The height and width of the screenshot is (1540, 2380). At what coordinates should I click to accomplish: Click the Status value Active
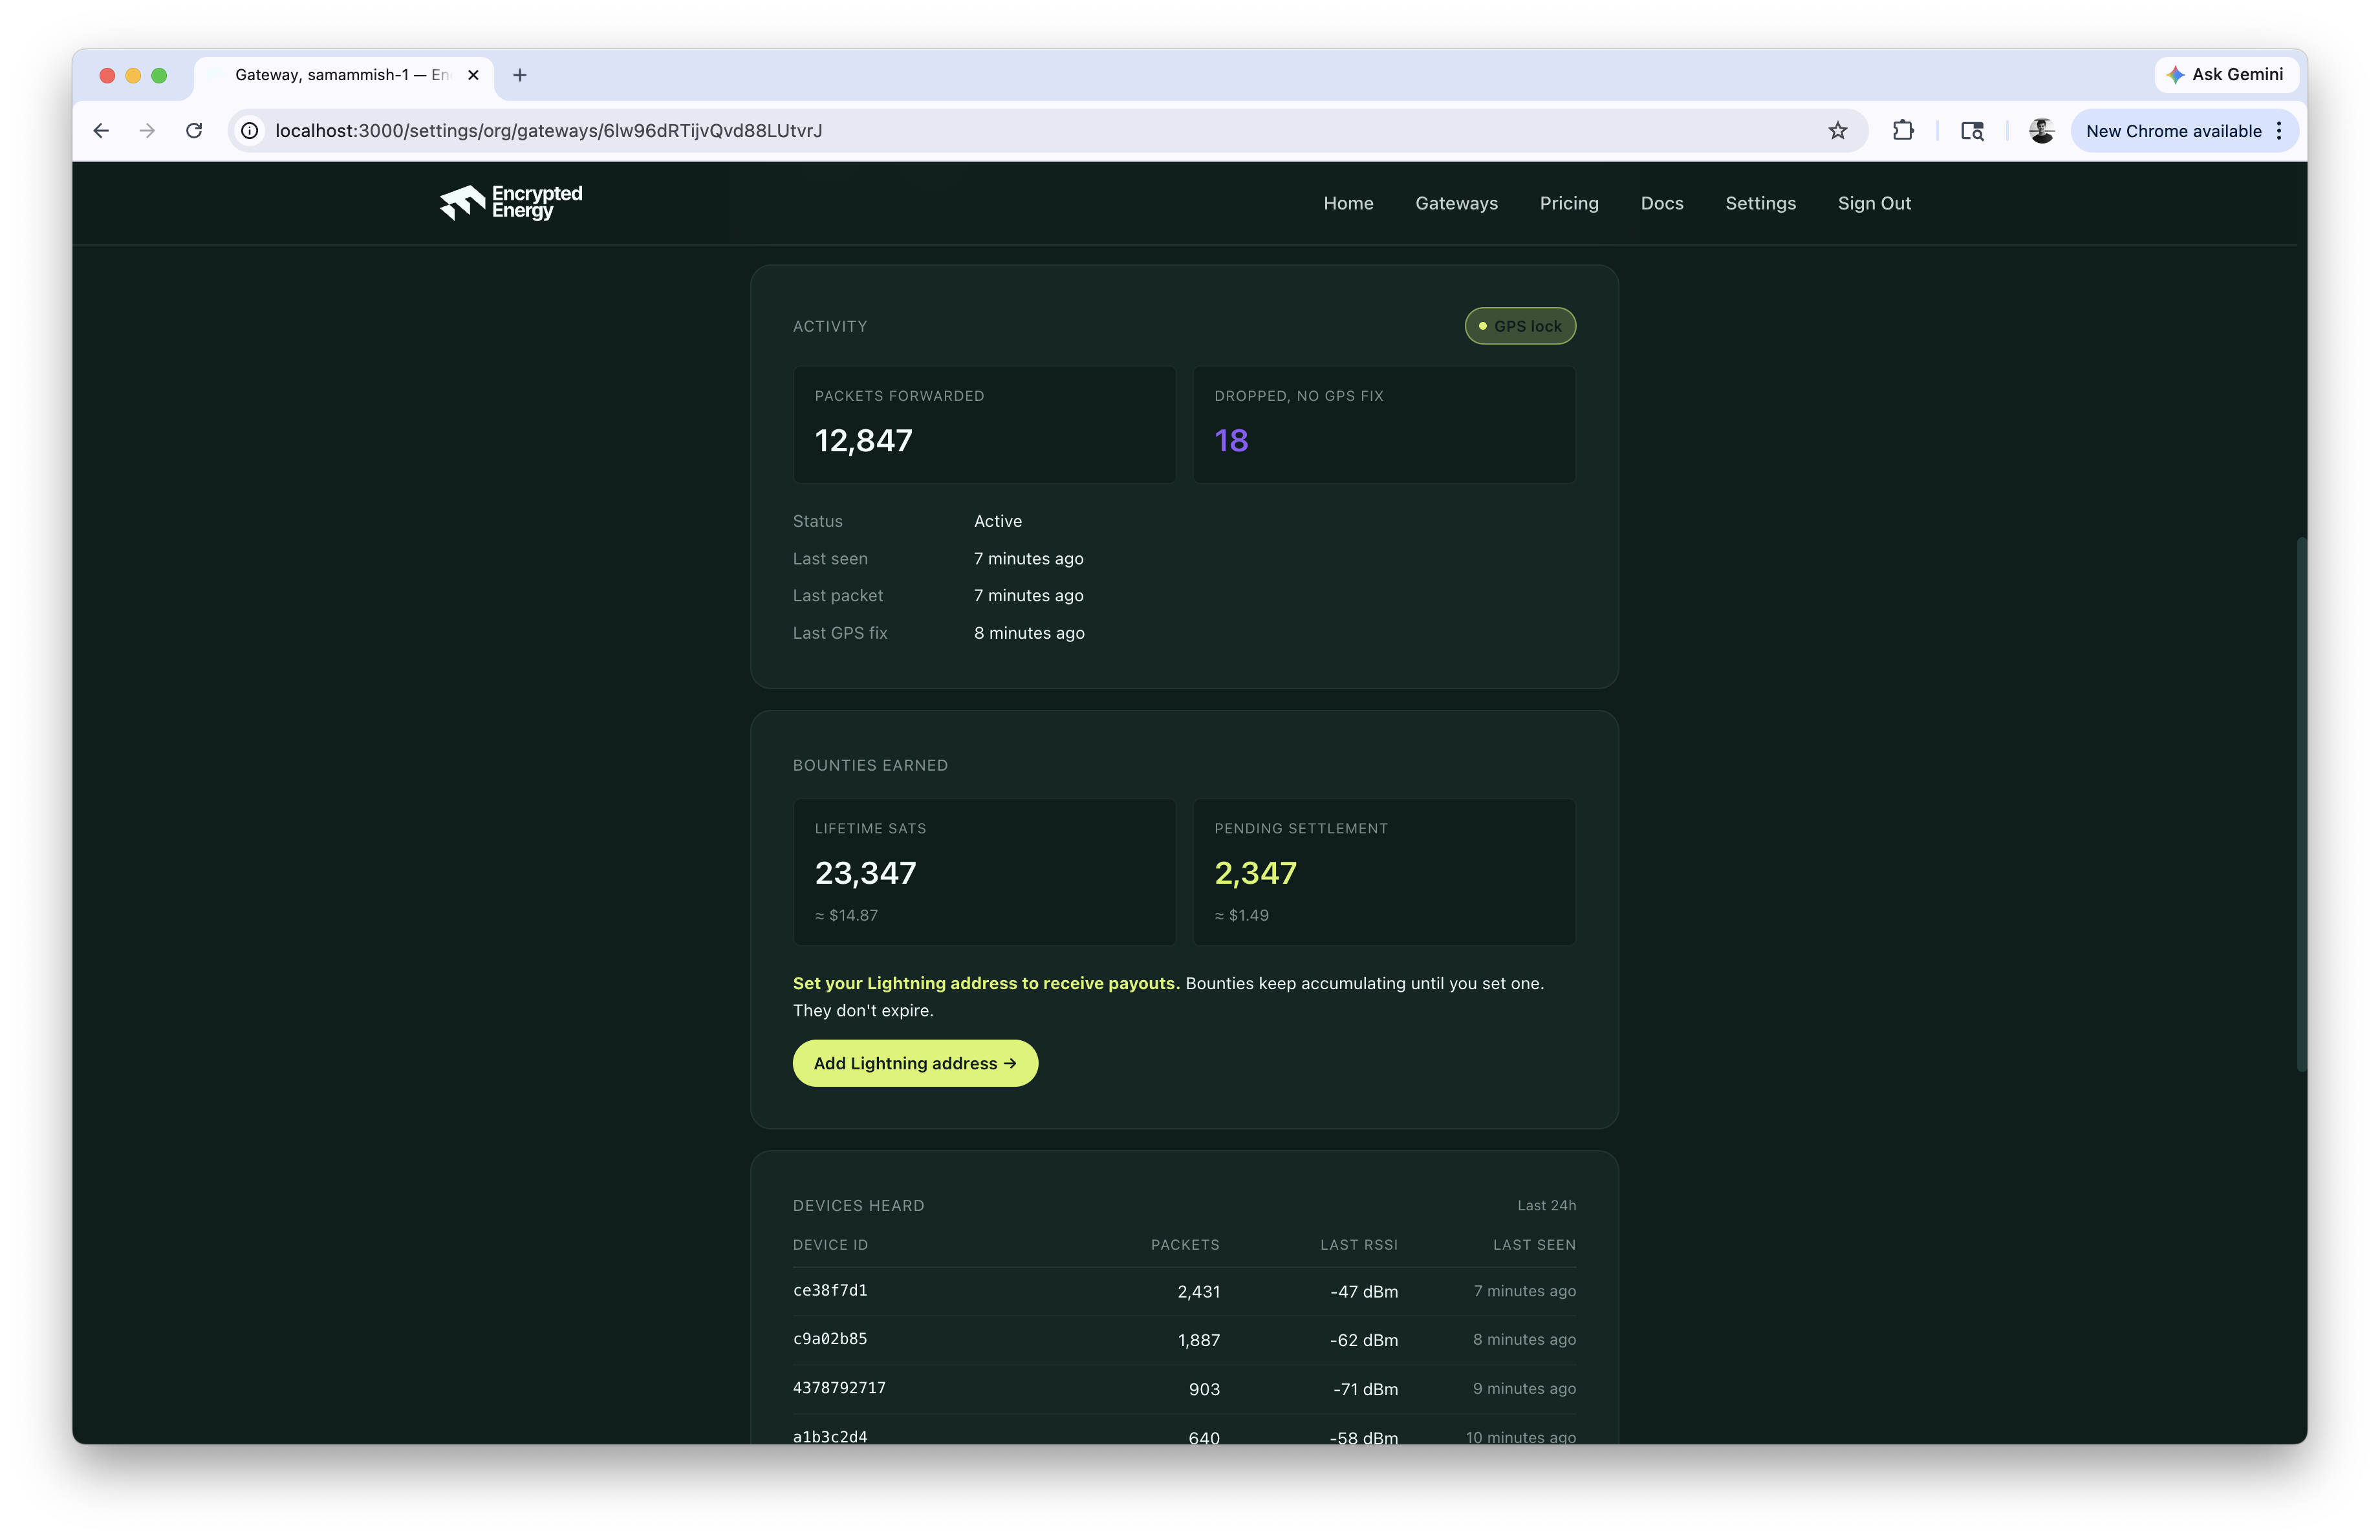tap(997, 522)
